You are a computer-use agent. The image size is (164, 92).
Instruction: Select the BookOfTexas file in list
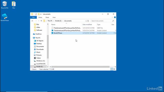click(x=84, y=33)
